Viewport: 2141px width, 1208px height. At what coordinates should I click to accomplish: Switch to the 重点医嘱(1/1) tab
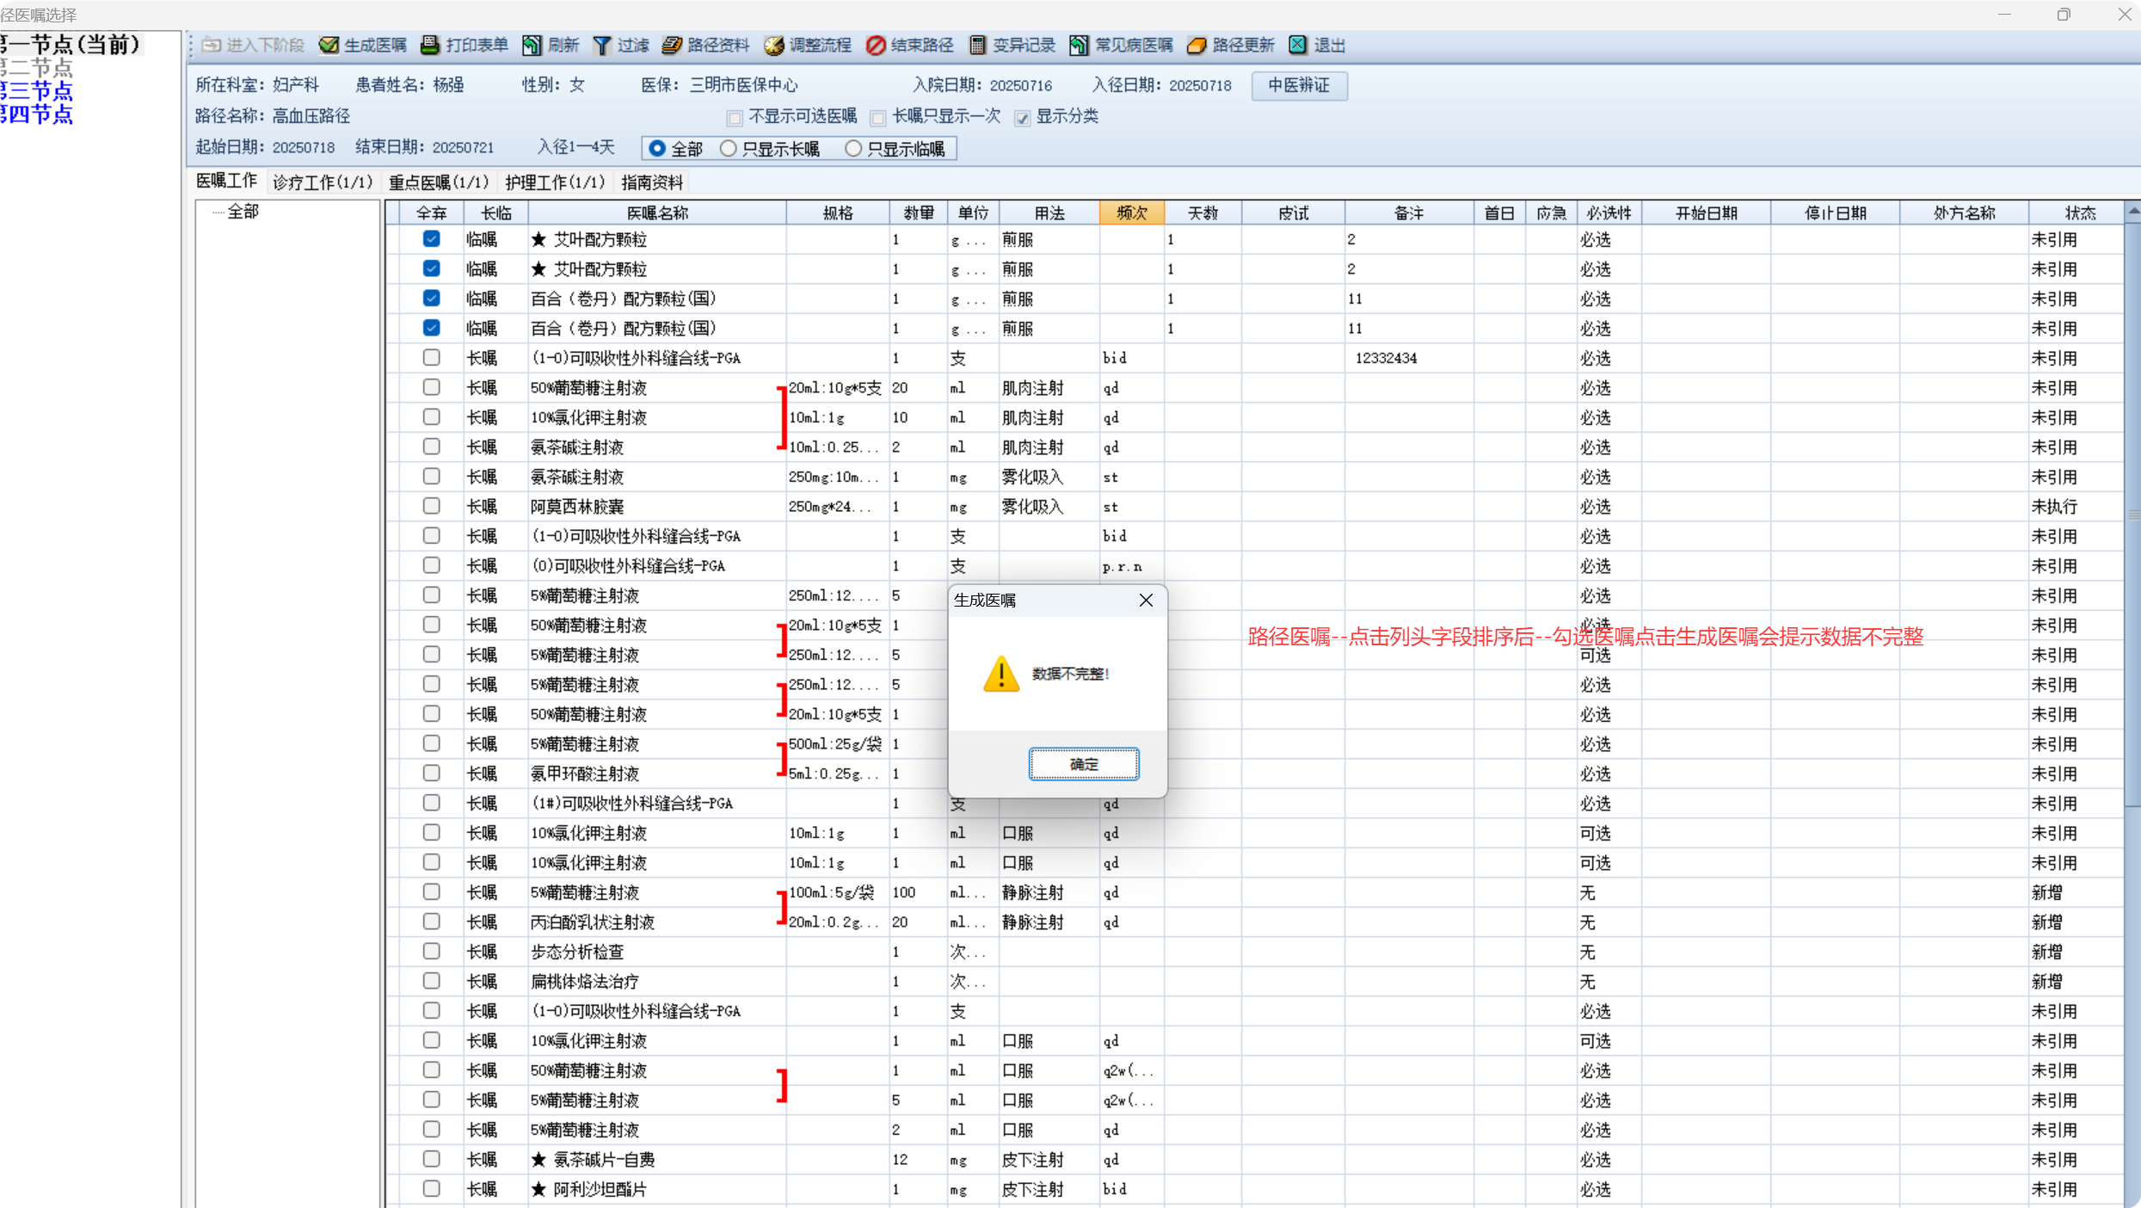pos(439,182)
